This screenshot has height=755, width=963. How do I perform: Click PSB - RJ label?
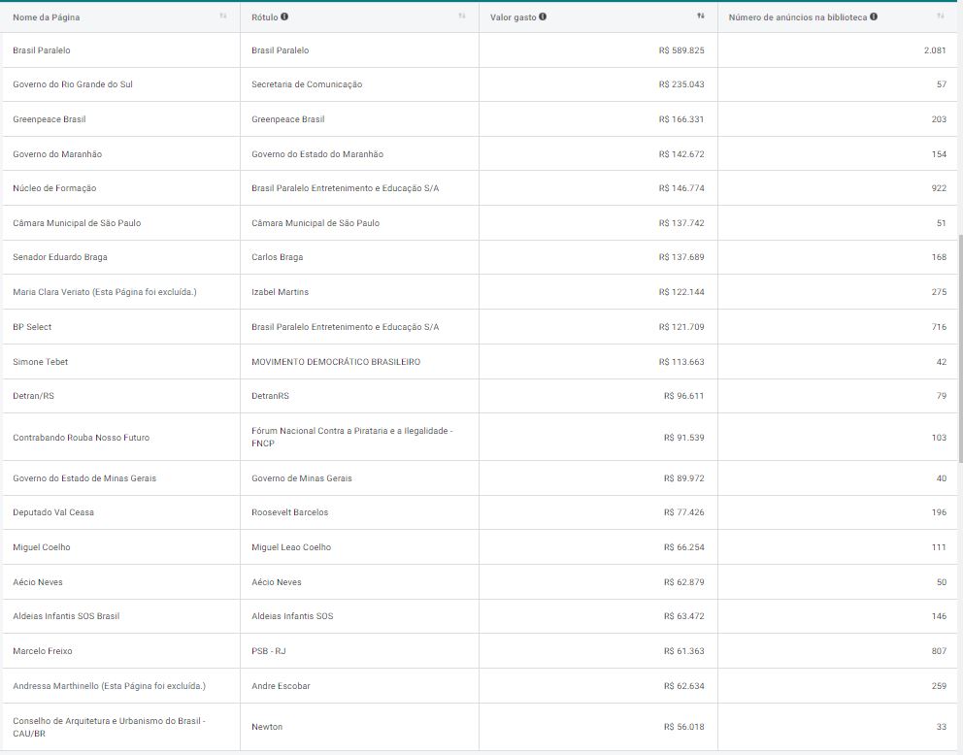[x=269, y=650]
